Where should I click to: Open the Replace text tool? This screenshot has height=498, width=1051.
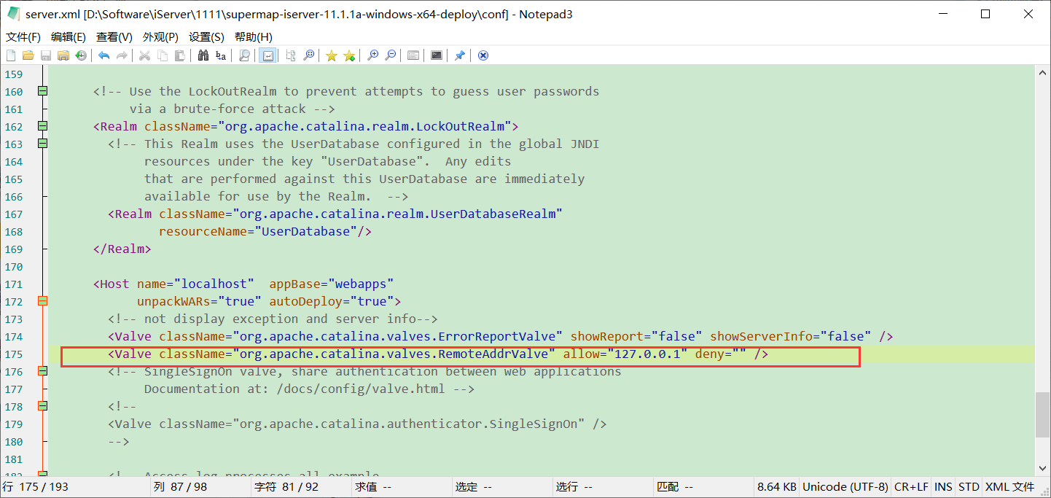(x=221, y=55)
